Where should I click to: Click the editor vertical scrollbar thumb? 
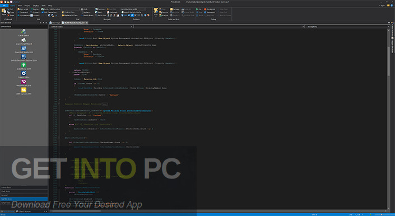[388, 62]
